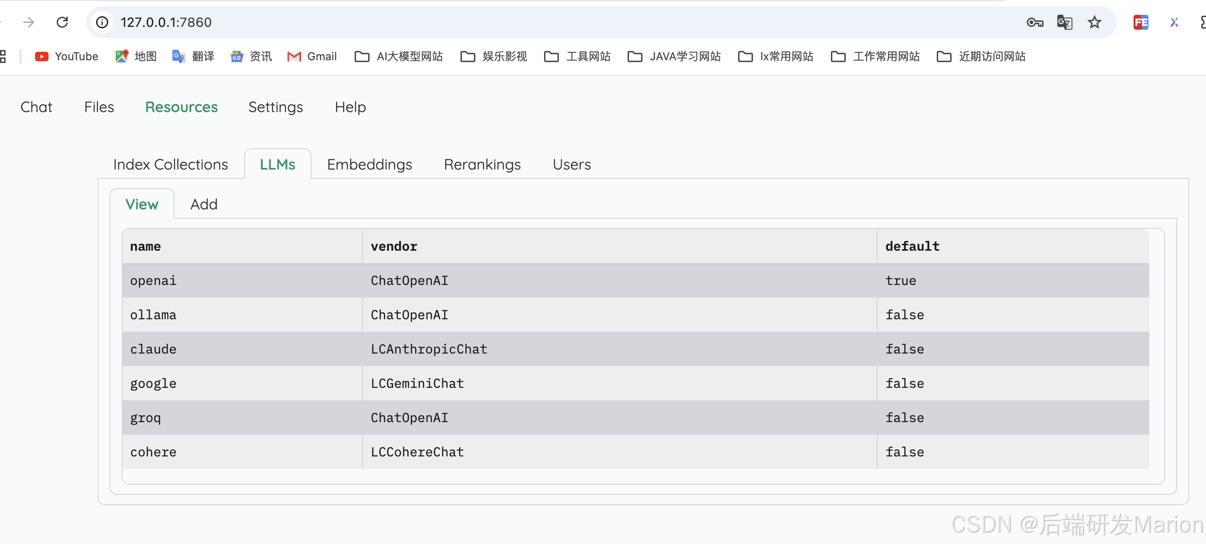Open site information icon in address bar

[x=102, y=22]
